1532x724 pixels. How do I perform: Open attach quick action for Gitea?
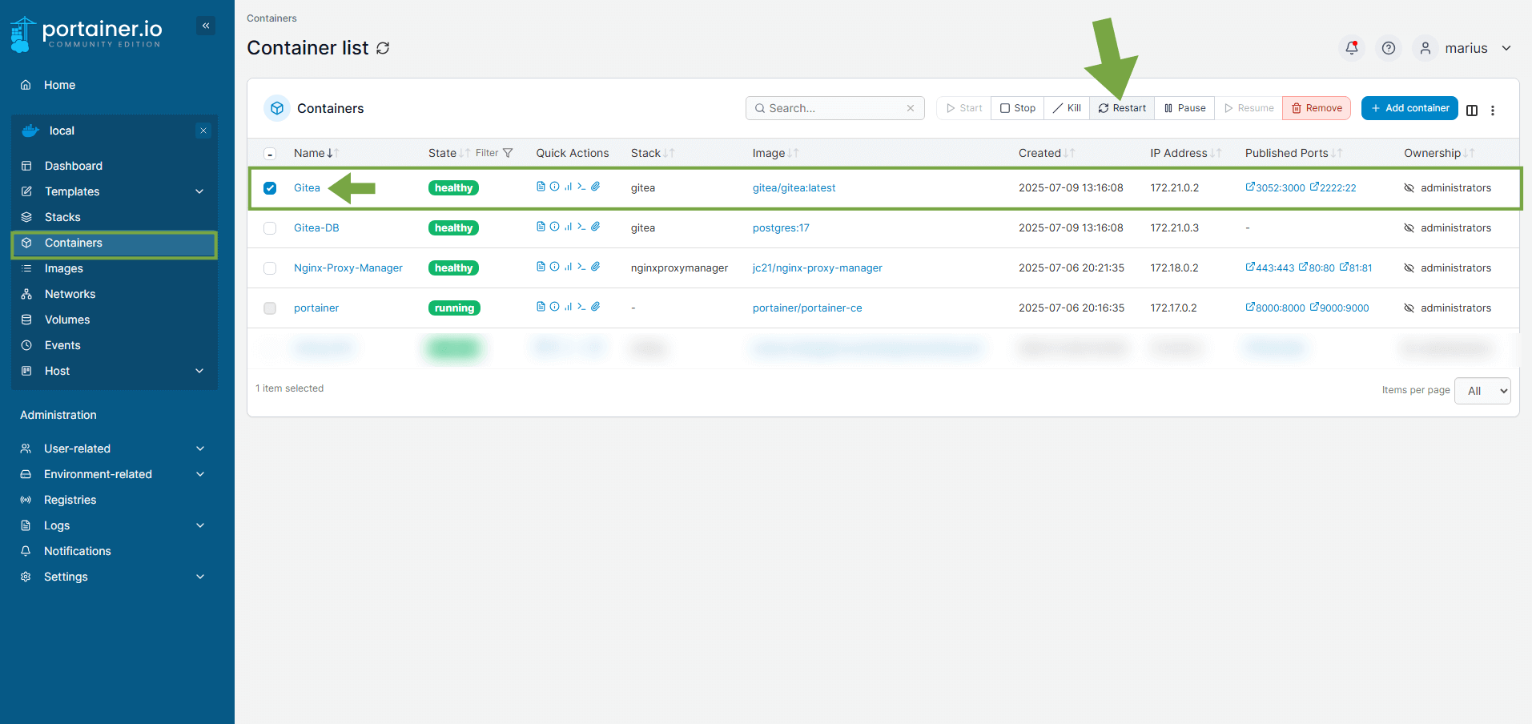[596, 187]
